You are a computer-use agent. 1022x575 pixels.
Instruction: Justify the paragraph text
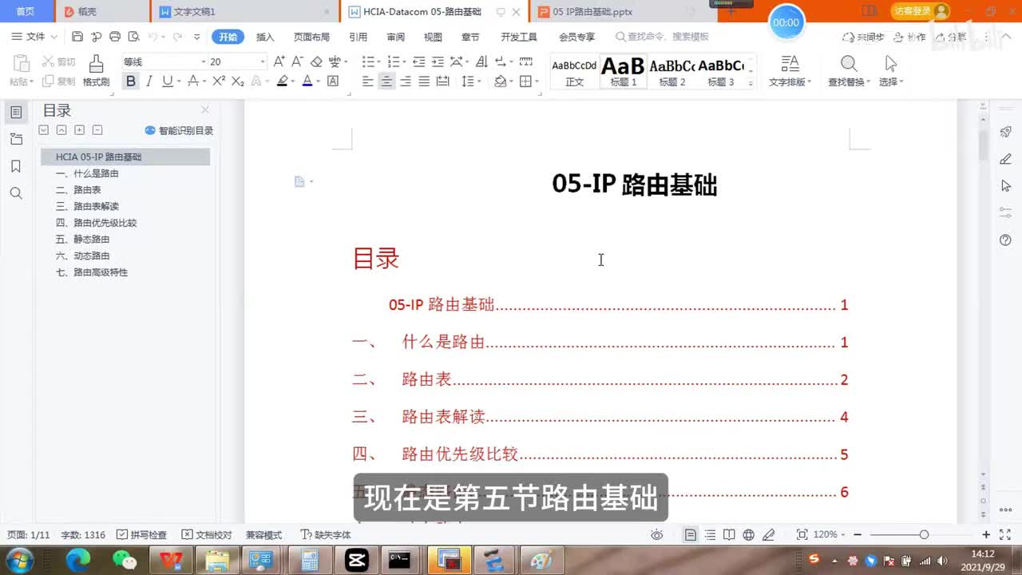tap(424, 81)
